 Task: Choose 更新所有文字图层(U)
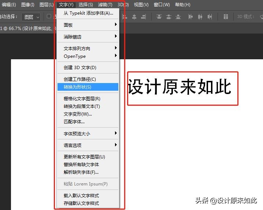pos(88,157)
